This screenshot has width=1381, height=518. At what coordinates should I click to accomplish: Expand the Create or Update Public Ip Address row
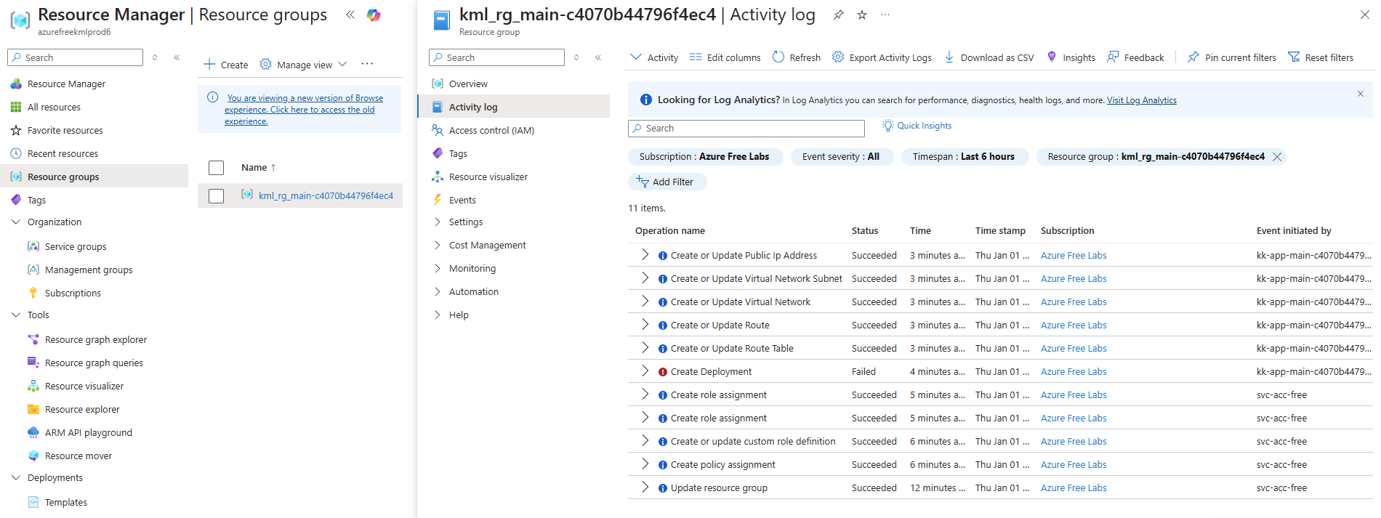[x=645, y=255]
